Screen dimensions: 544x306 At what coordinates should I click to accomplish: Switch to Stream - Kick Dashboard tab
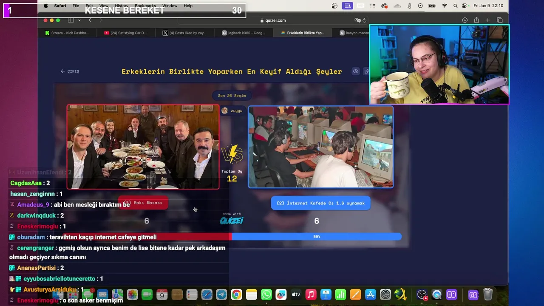pyautogui.click(x=67, y=33)
